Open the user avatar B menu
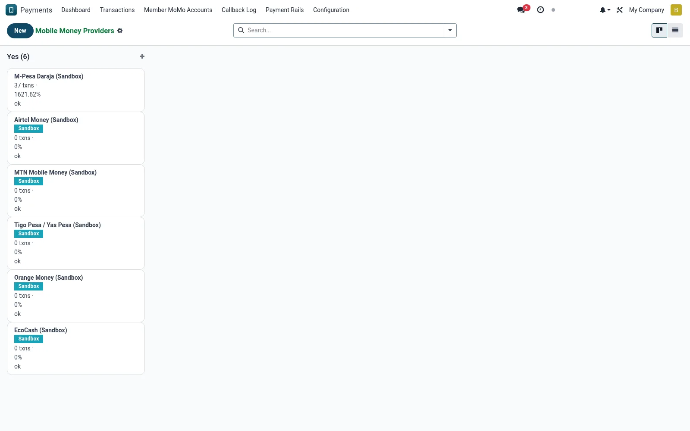Screen dimensions: 690x431 tap(676, 10)
